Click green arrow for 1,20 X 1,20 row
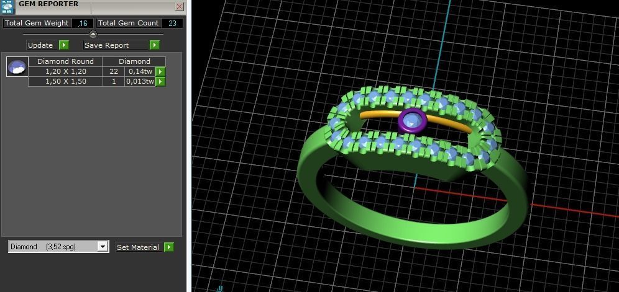 pyautogui.click(x=160, y=72)
